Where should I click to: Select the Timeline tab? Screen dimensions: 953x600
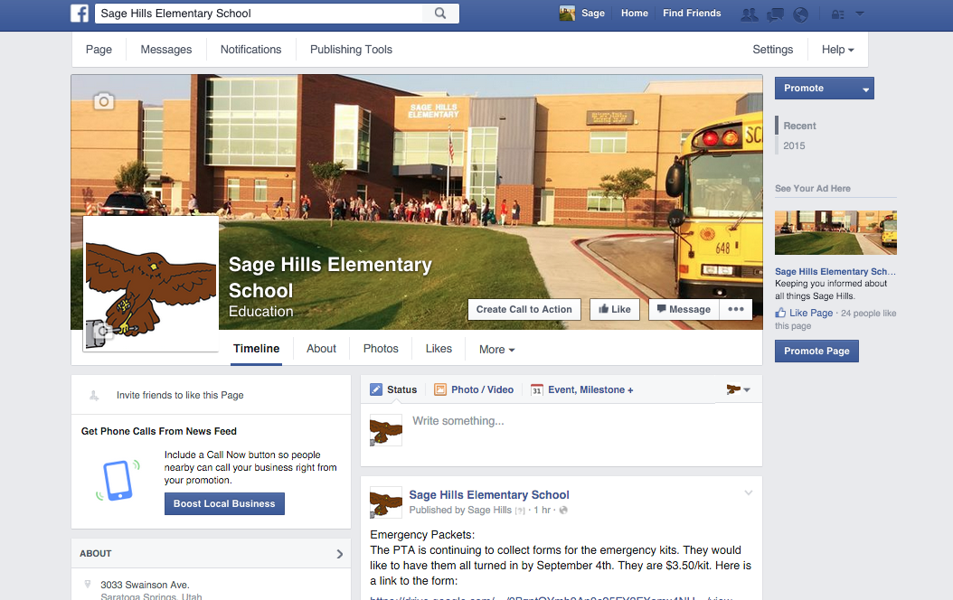coord(257,349)
